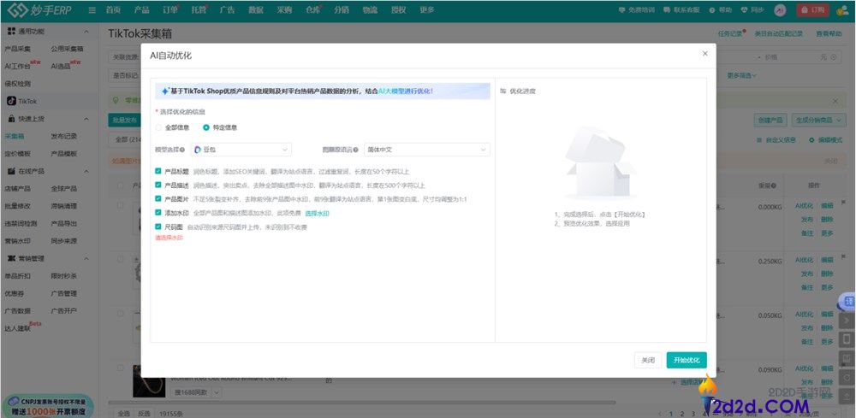Click the 帮助 question mark icon

click(x=712, y=9)
